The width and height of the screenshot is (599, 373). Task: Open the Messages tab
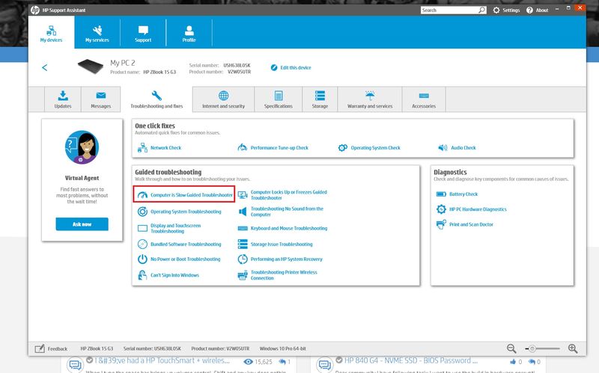tap(101, 99)
